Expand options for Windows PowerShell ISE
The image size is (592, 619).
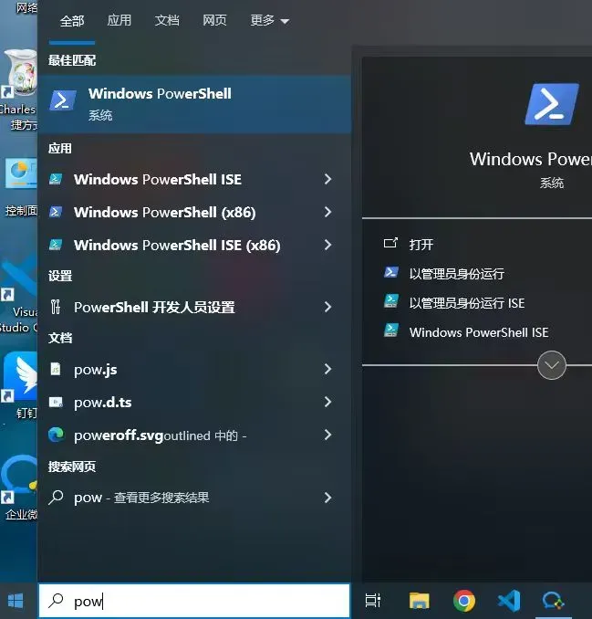pyautogui.click(x=327, y=179)
